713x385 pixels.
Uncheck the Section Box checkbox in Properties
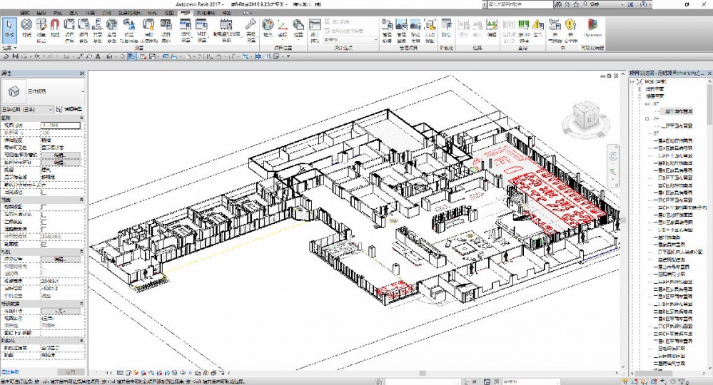(44, 243)
